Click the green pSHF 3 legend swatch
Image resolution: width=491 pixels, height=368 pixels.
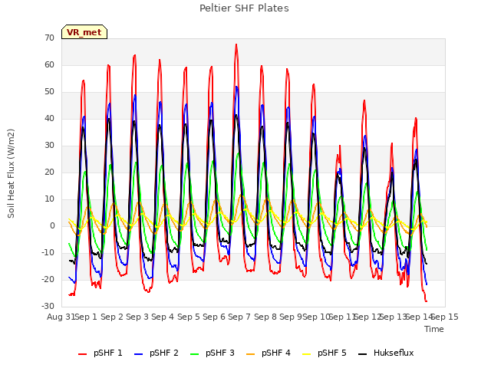(194, 354)
